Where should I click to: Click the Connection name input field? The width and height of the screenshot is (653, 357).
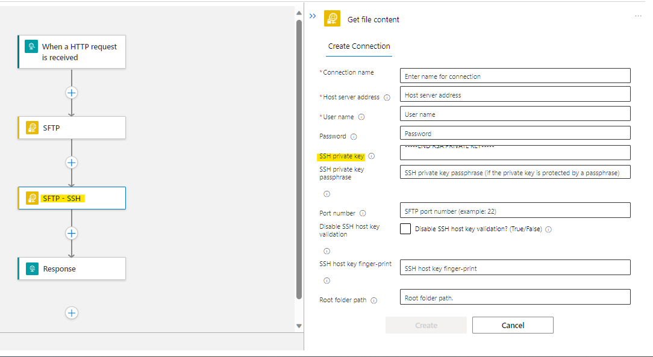515,75
